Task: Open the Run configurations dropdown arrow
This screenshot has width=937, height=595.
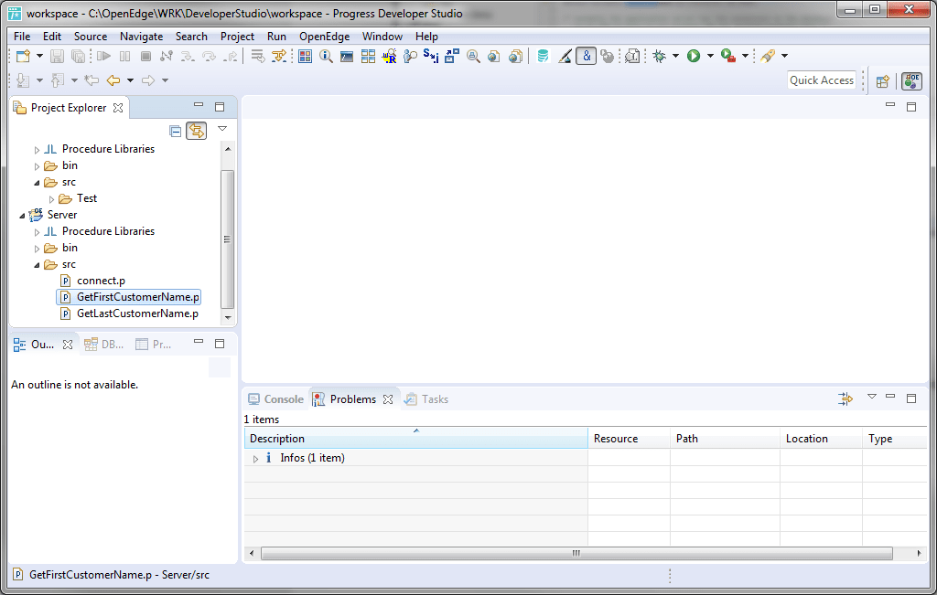Action: [710, 56]
